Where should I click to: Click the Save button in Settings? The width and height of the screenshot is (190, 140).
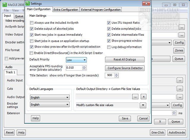click(125, 118)
